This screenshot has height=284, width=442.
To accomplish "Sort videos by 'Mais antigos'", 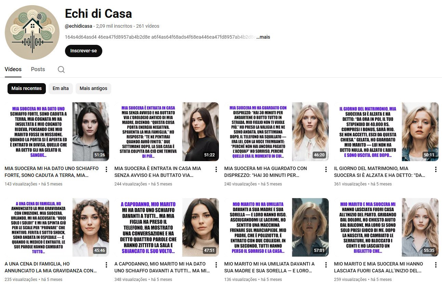I will point(93,88).
